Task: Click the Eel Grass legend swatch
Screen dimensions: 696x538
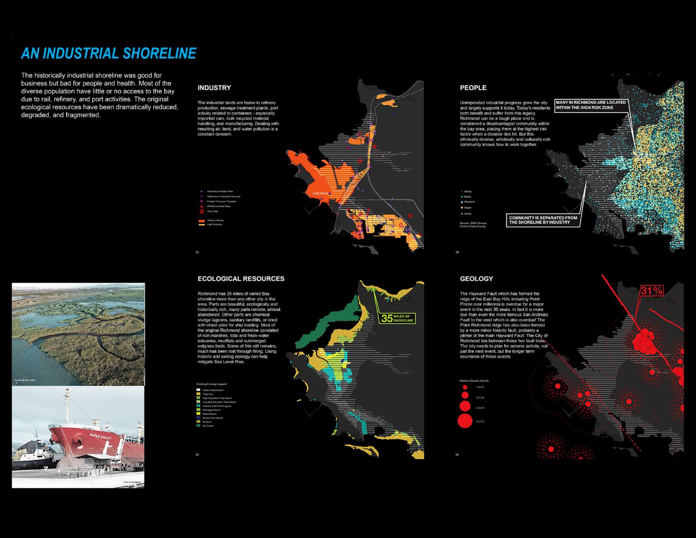Action: pos(198,426)
